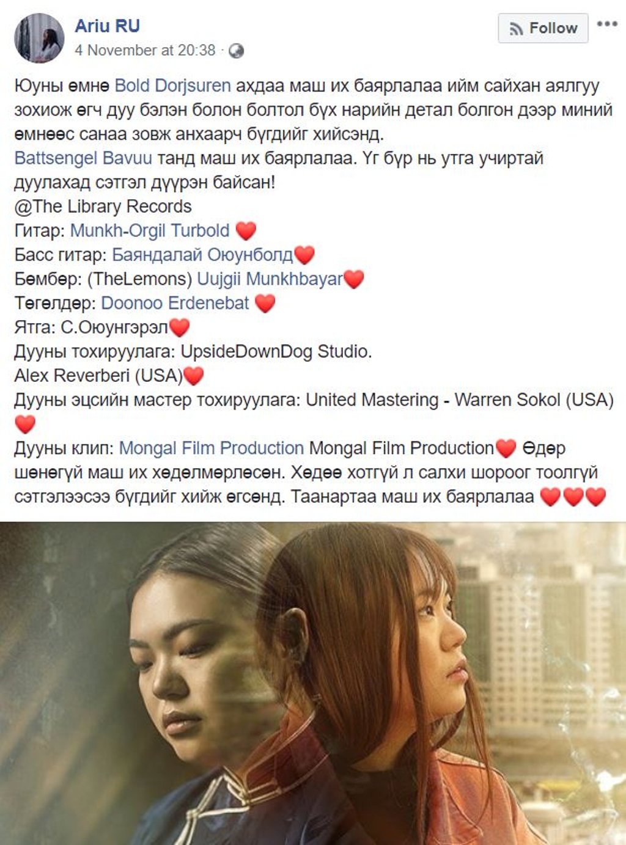The image size is (626, 845).
Task: Click the heart emoji after Doonoo Erdenebat
Action: [265, 304]
